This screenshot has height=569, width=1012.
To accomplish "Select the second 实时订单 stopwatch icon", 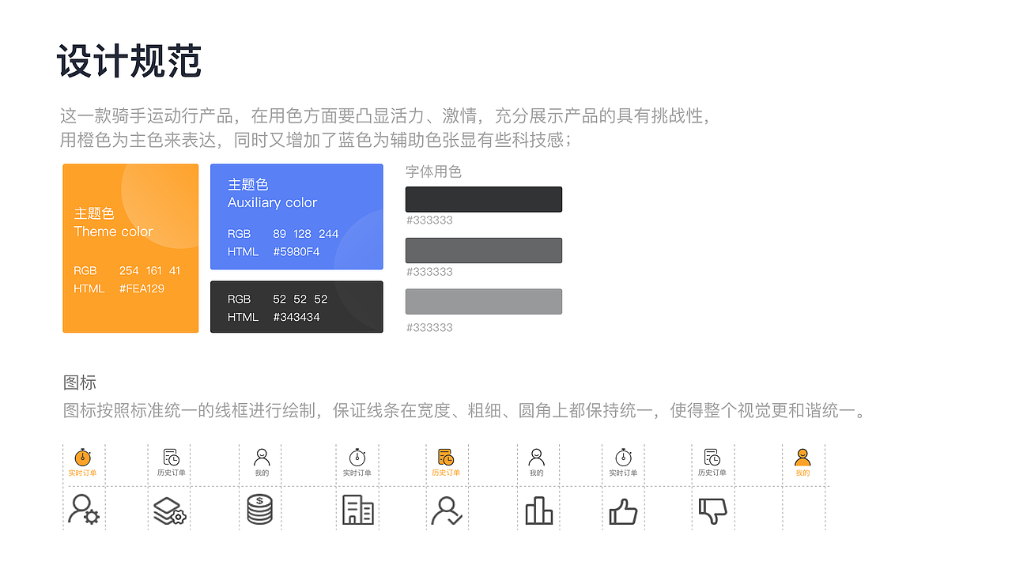I will coord(357,457).
